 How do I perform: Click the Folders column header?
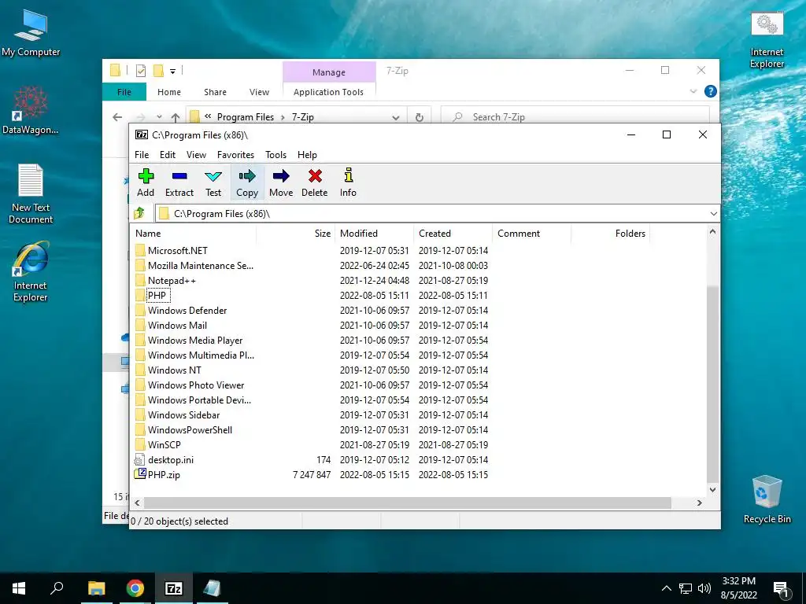[611, 233]
